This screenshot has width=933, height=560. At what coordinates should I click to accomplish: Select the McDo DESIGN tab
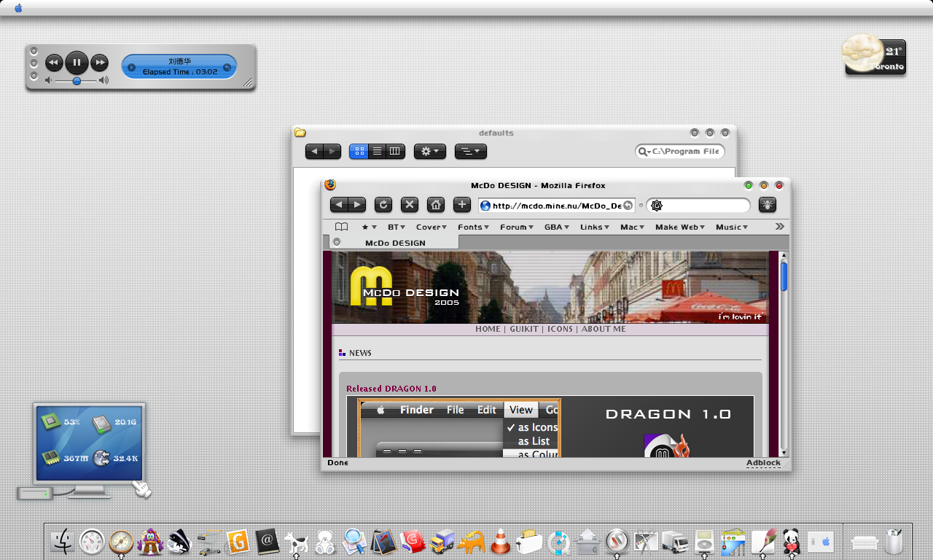[x=394, y=243]
